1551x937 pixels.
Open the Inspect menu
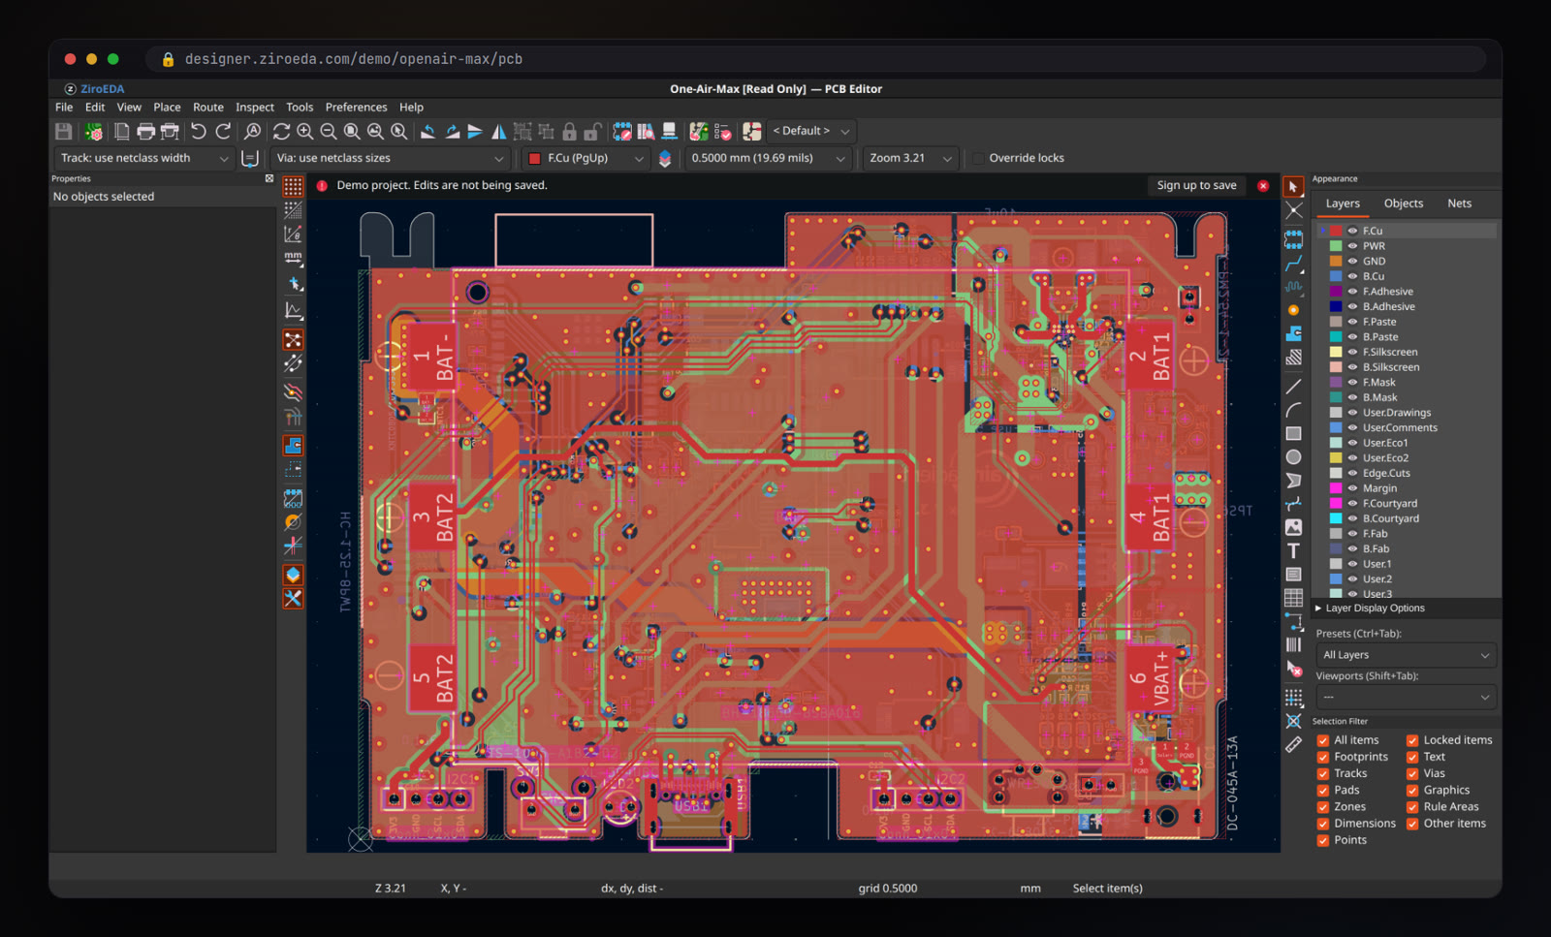tap(255, 108)
